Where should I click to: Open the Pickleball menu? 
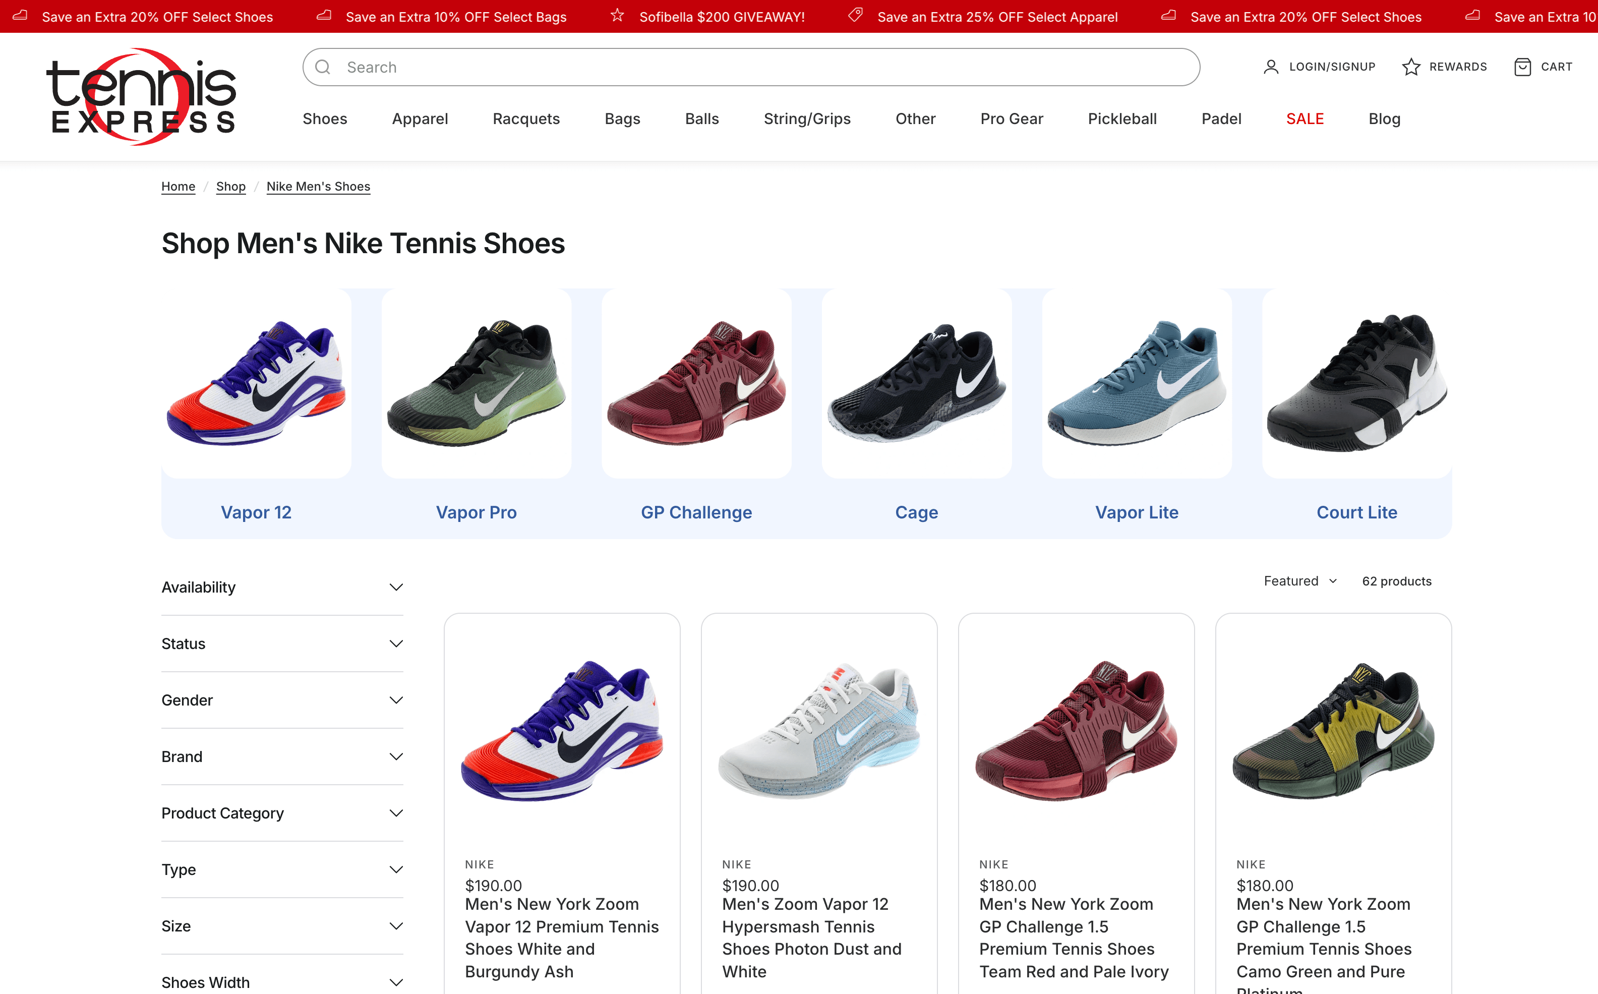click(1121, 119)
